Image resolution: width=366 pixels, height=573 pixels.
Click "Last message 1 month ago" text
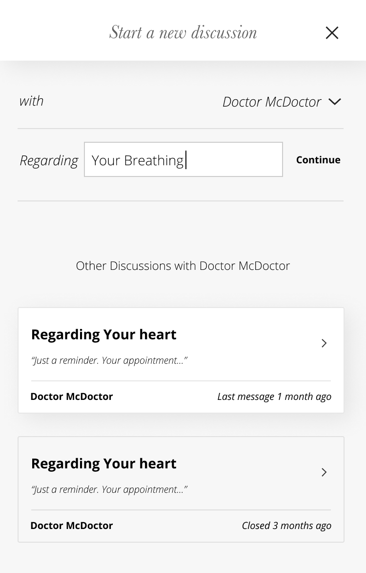tap(274, 397)
